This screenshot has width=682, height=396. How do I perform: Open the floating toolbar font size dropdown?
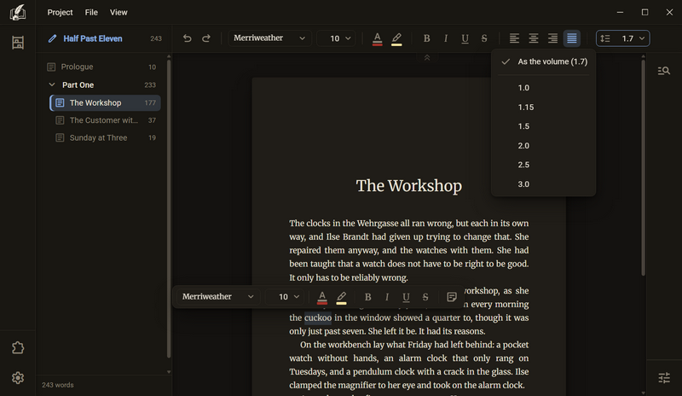tap(286, 297)
